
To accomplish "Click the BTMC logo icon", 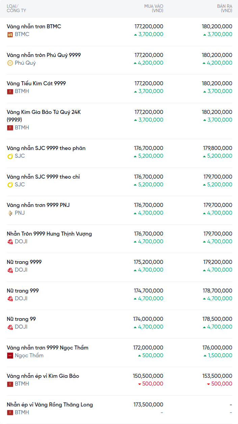I will click(x=10, y=34).
